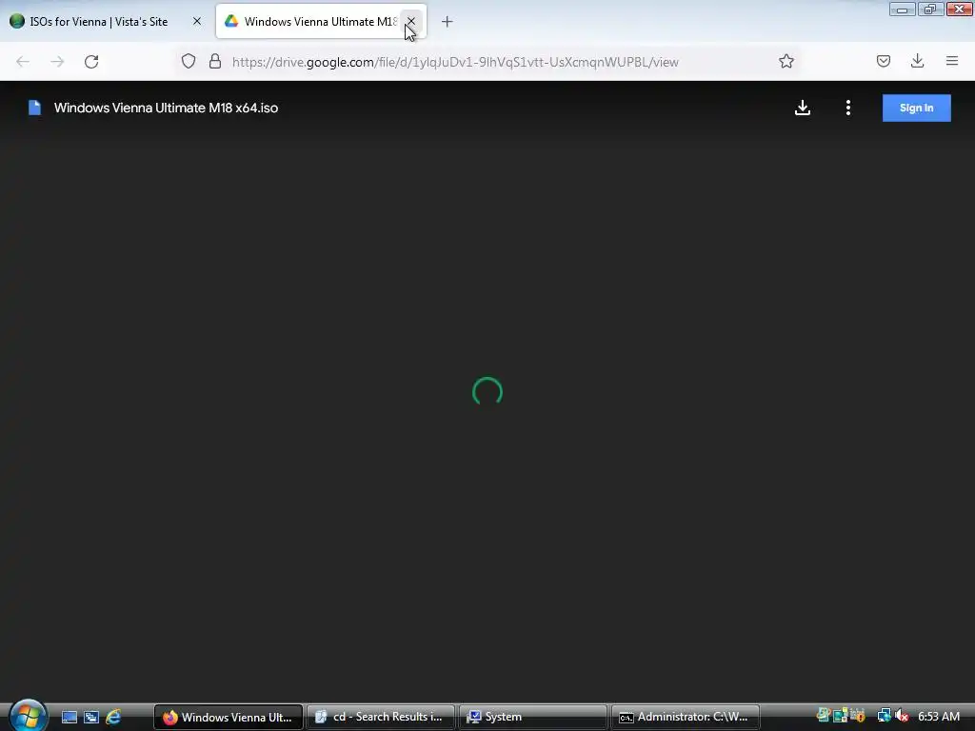The width and height of the screenshot is (975, 731).
Task: Save page to Pocket
Action: pyautogui.click(x=883, y=61)
